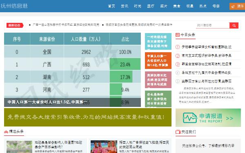245x153 pixels.
Task: Click the 精选头条 section icon
Action: (6, 132)
